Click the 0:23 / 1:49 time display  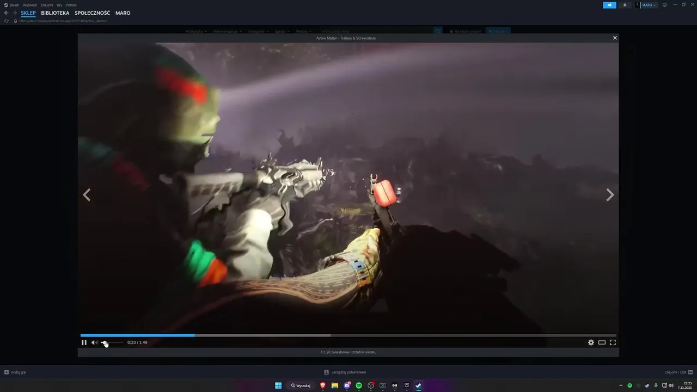coord(137,342)
